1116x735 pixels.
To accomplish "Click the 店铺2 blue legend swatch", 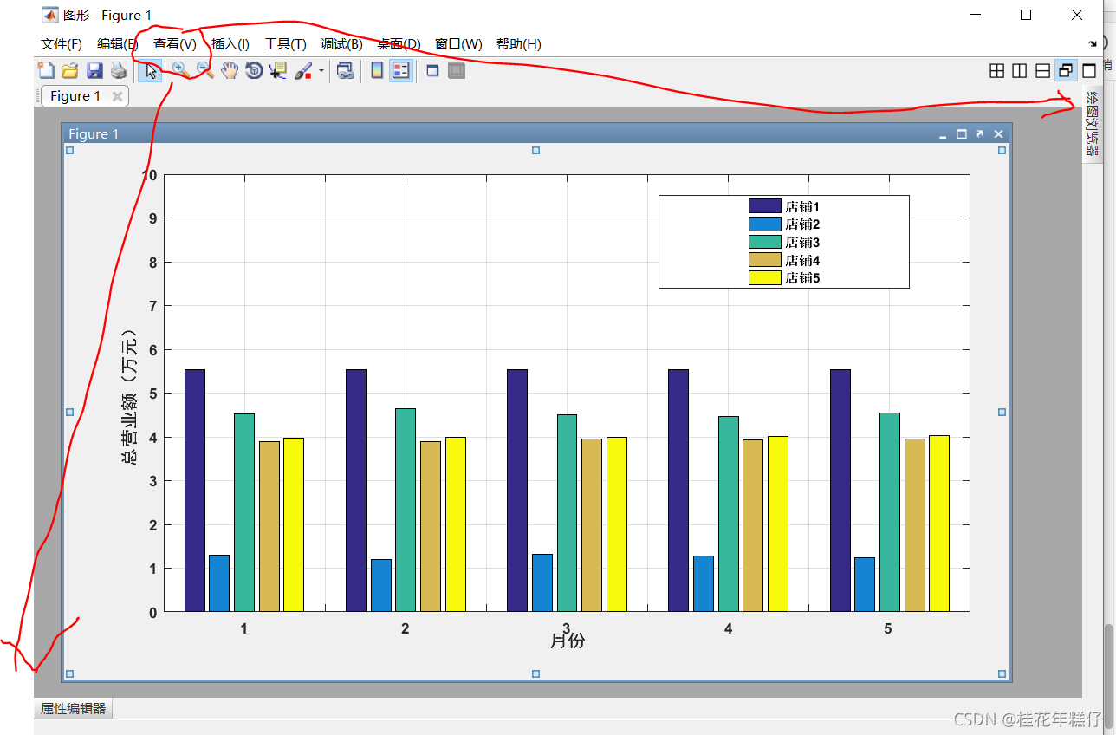I will pos(765,224).
